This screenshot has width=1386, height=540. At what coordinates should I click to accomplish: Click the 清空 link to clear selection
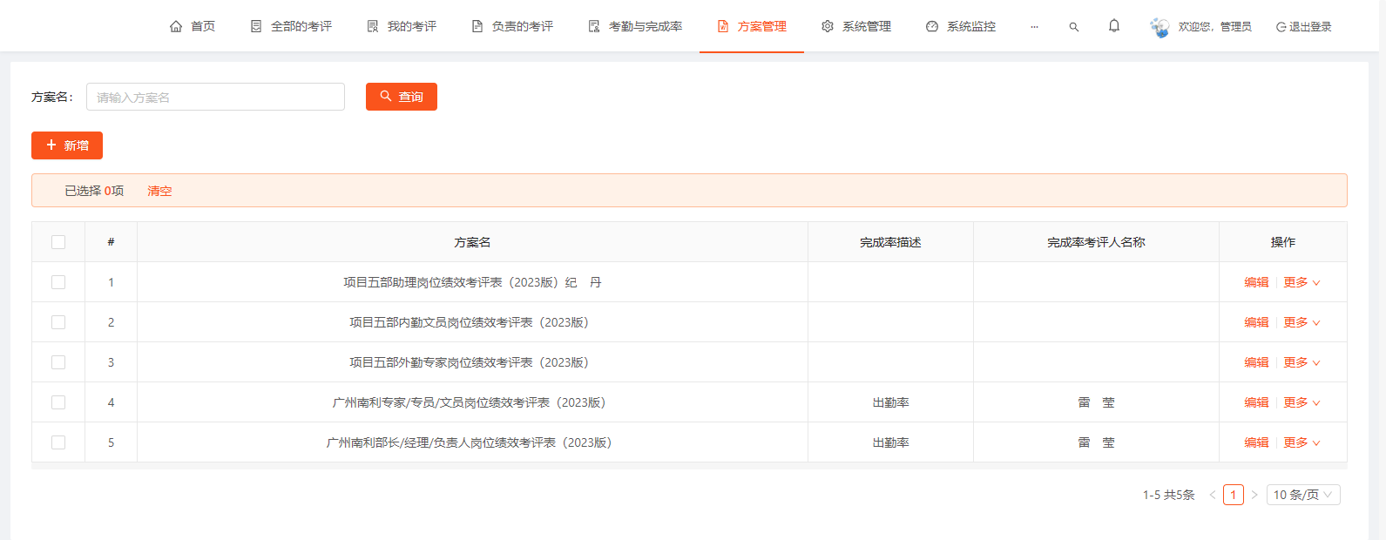tap(159, 191)
